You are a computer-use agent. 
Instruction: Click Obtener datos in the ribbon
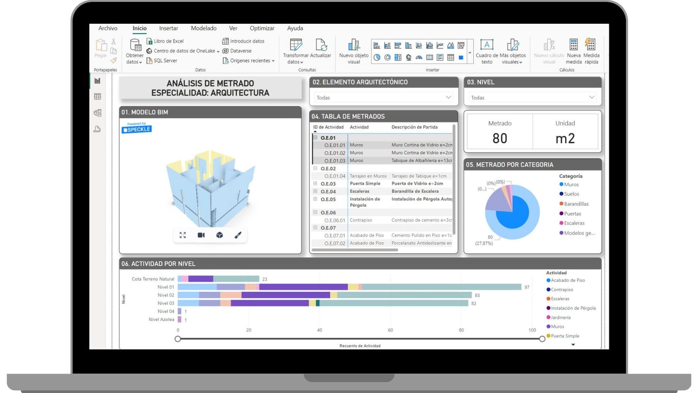134,51
